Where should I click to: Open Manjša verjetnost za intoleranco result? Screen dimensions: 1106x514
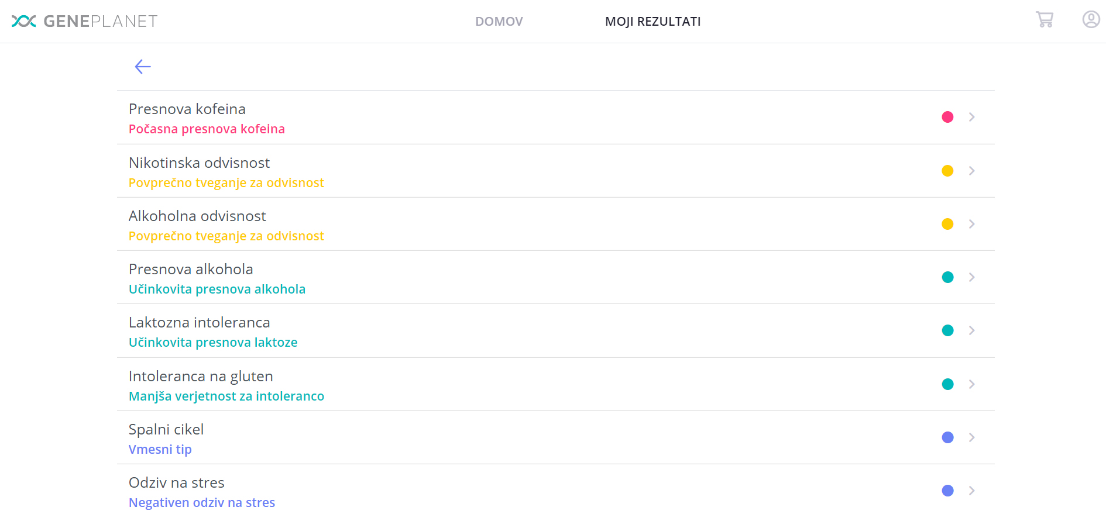point(226,396)
